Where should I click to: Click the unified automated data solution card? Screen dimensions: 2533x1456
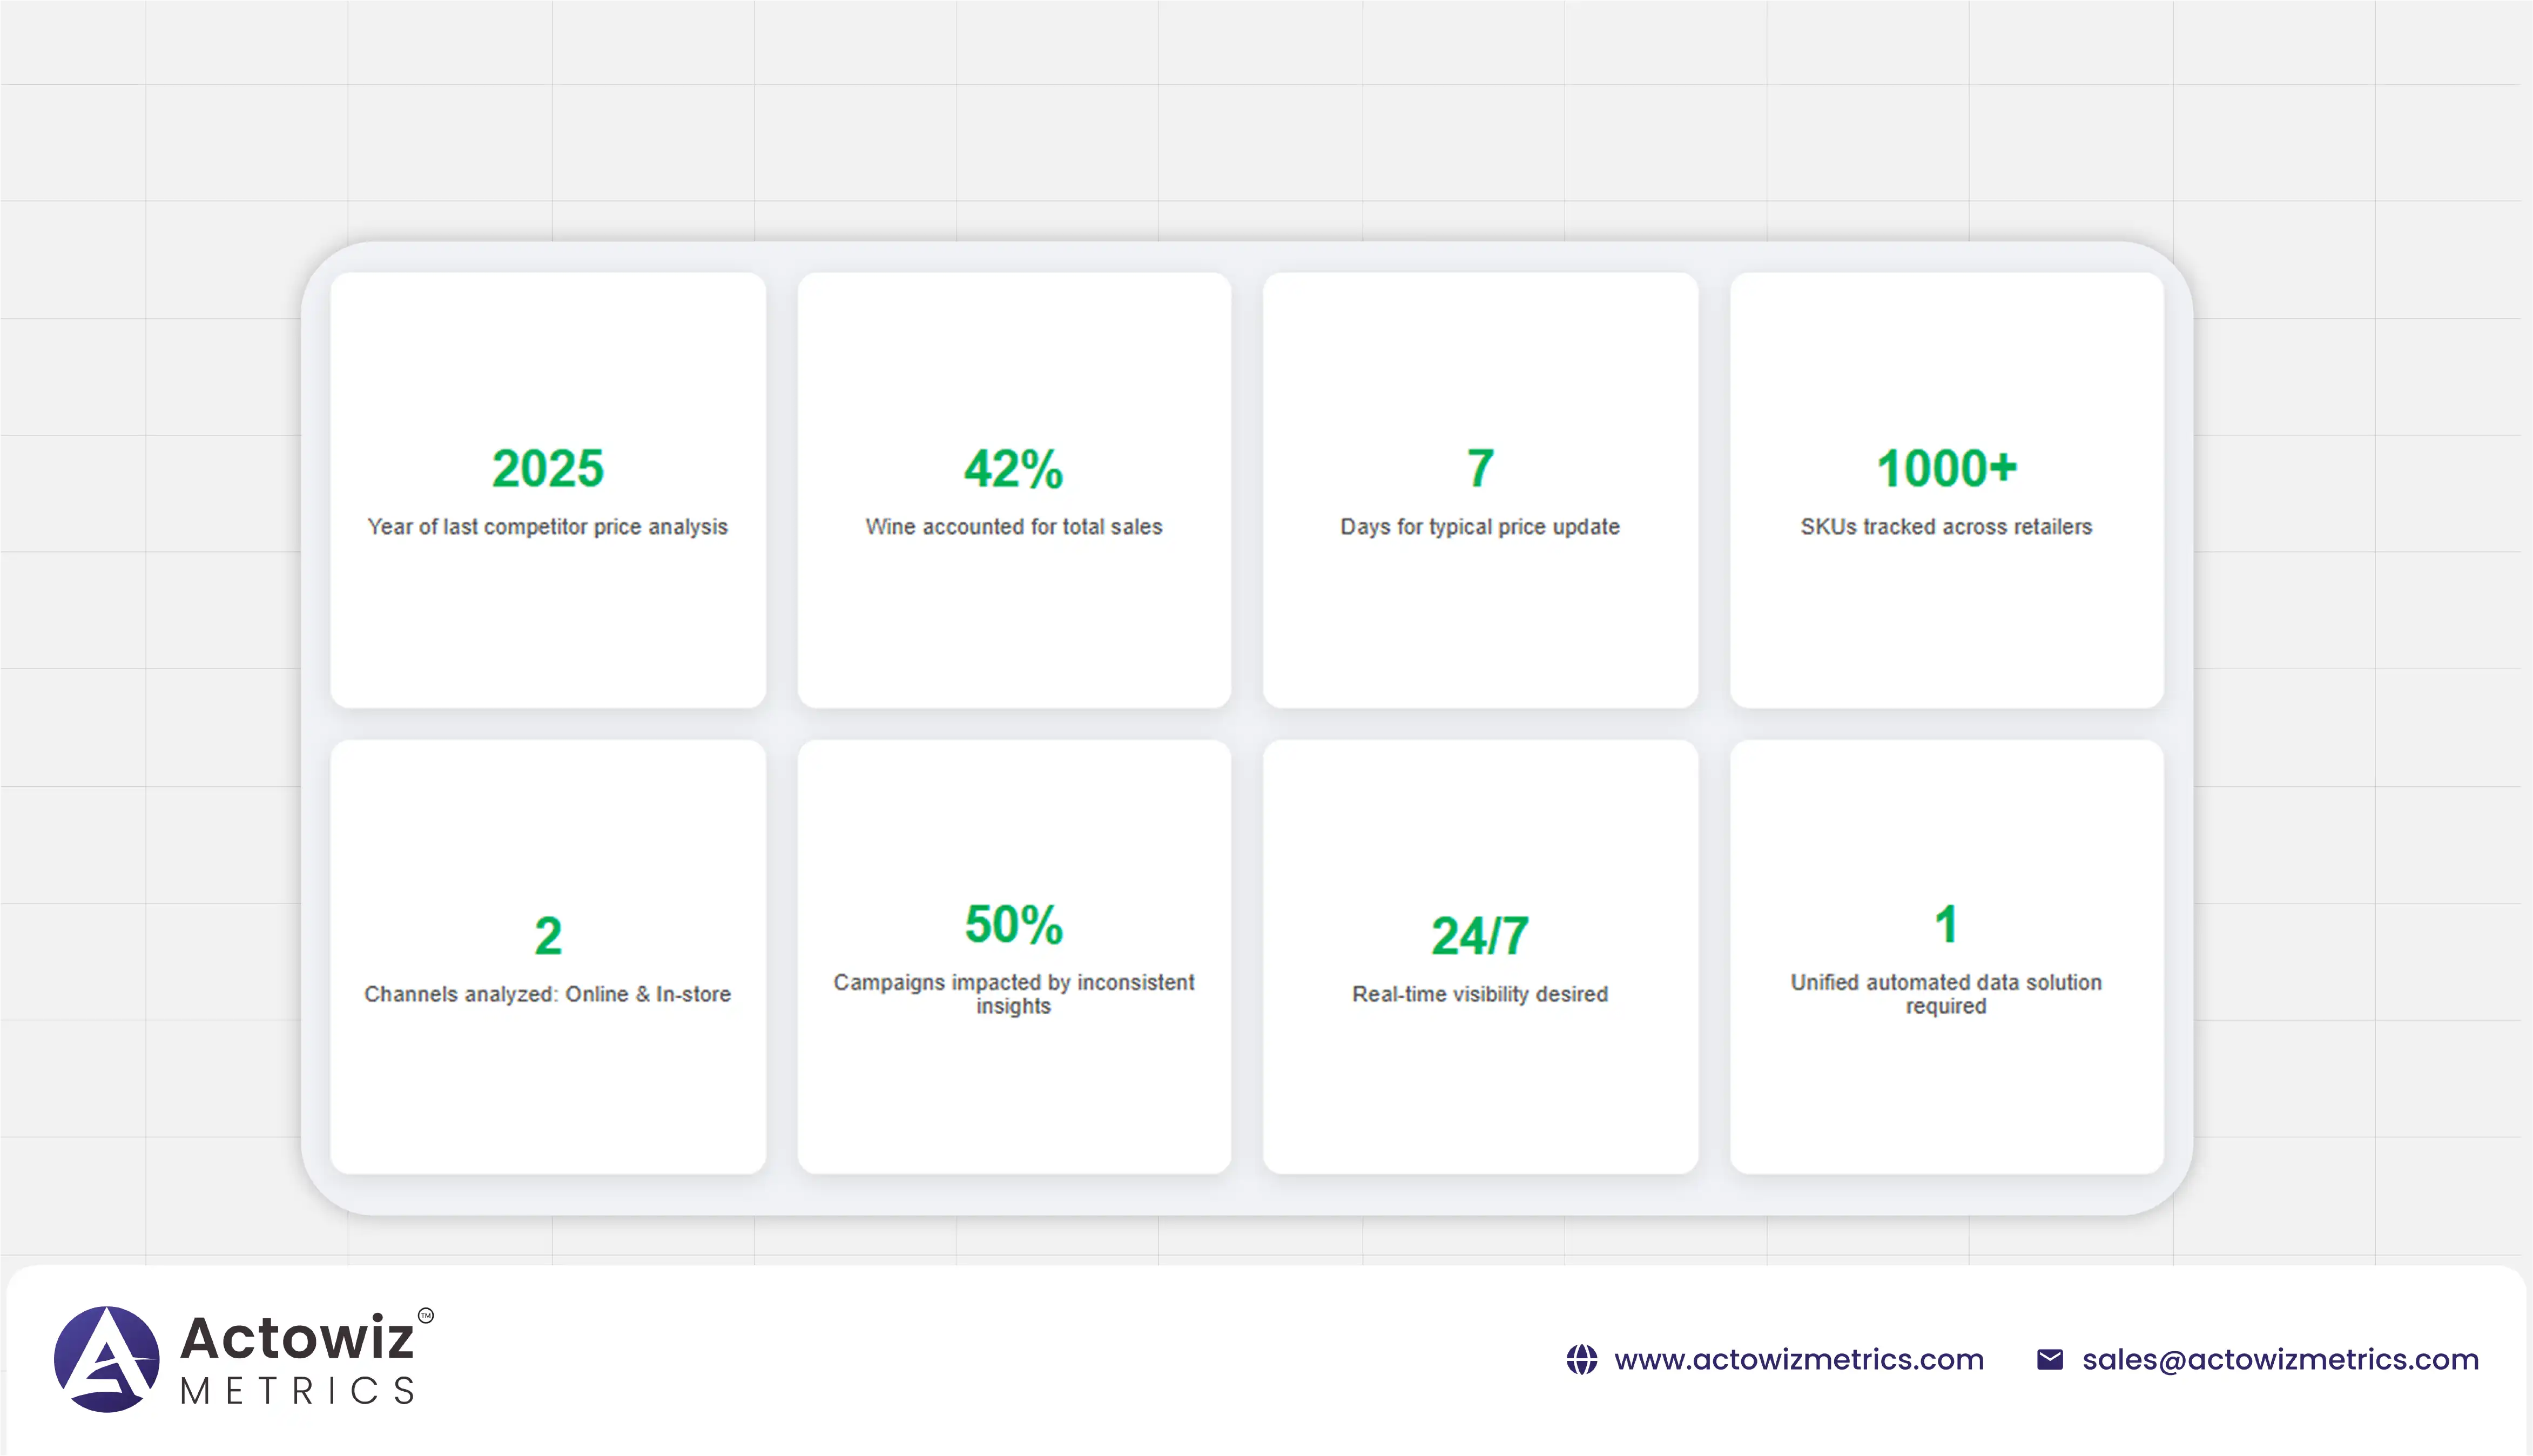1946,956
